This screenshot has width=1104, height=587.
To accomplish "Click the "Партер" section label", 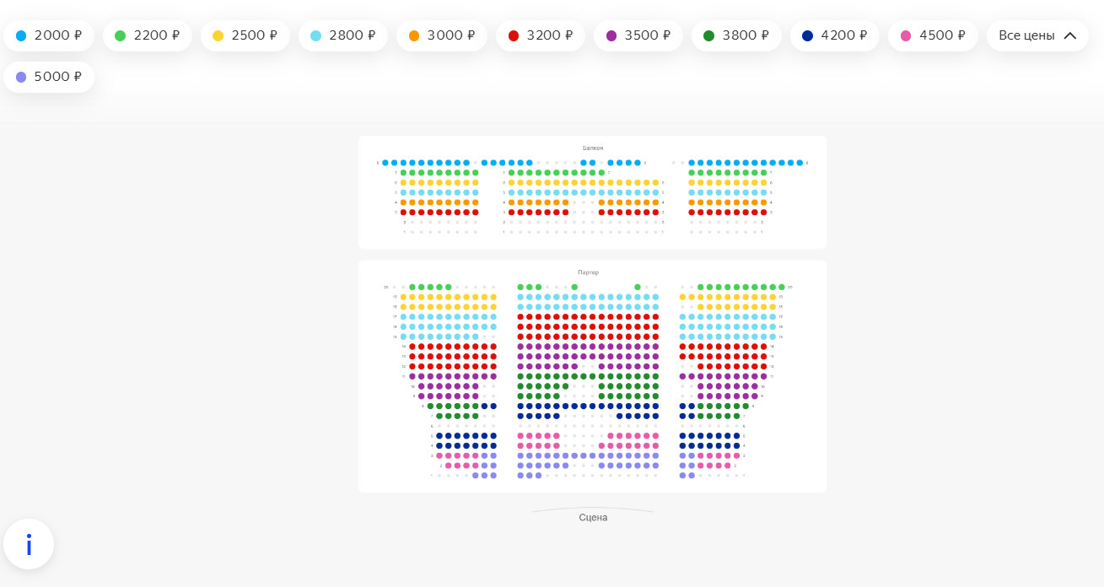I will pyautogui.click(x=588, y=272).
